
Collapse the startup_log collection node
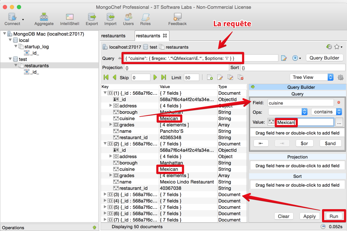point(16,46)
